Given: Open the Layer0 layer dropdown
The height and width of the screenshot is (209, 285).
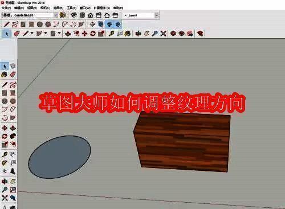Looking at the screenshot, I should coord(156,15).
